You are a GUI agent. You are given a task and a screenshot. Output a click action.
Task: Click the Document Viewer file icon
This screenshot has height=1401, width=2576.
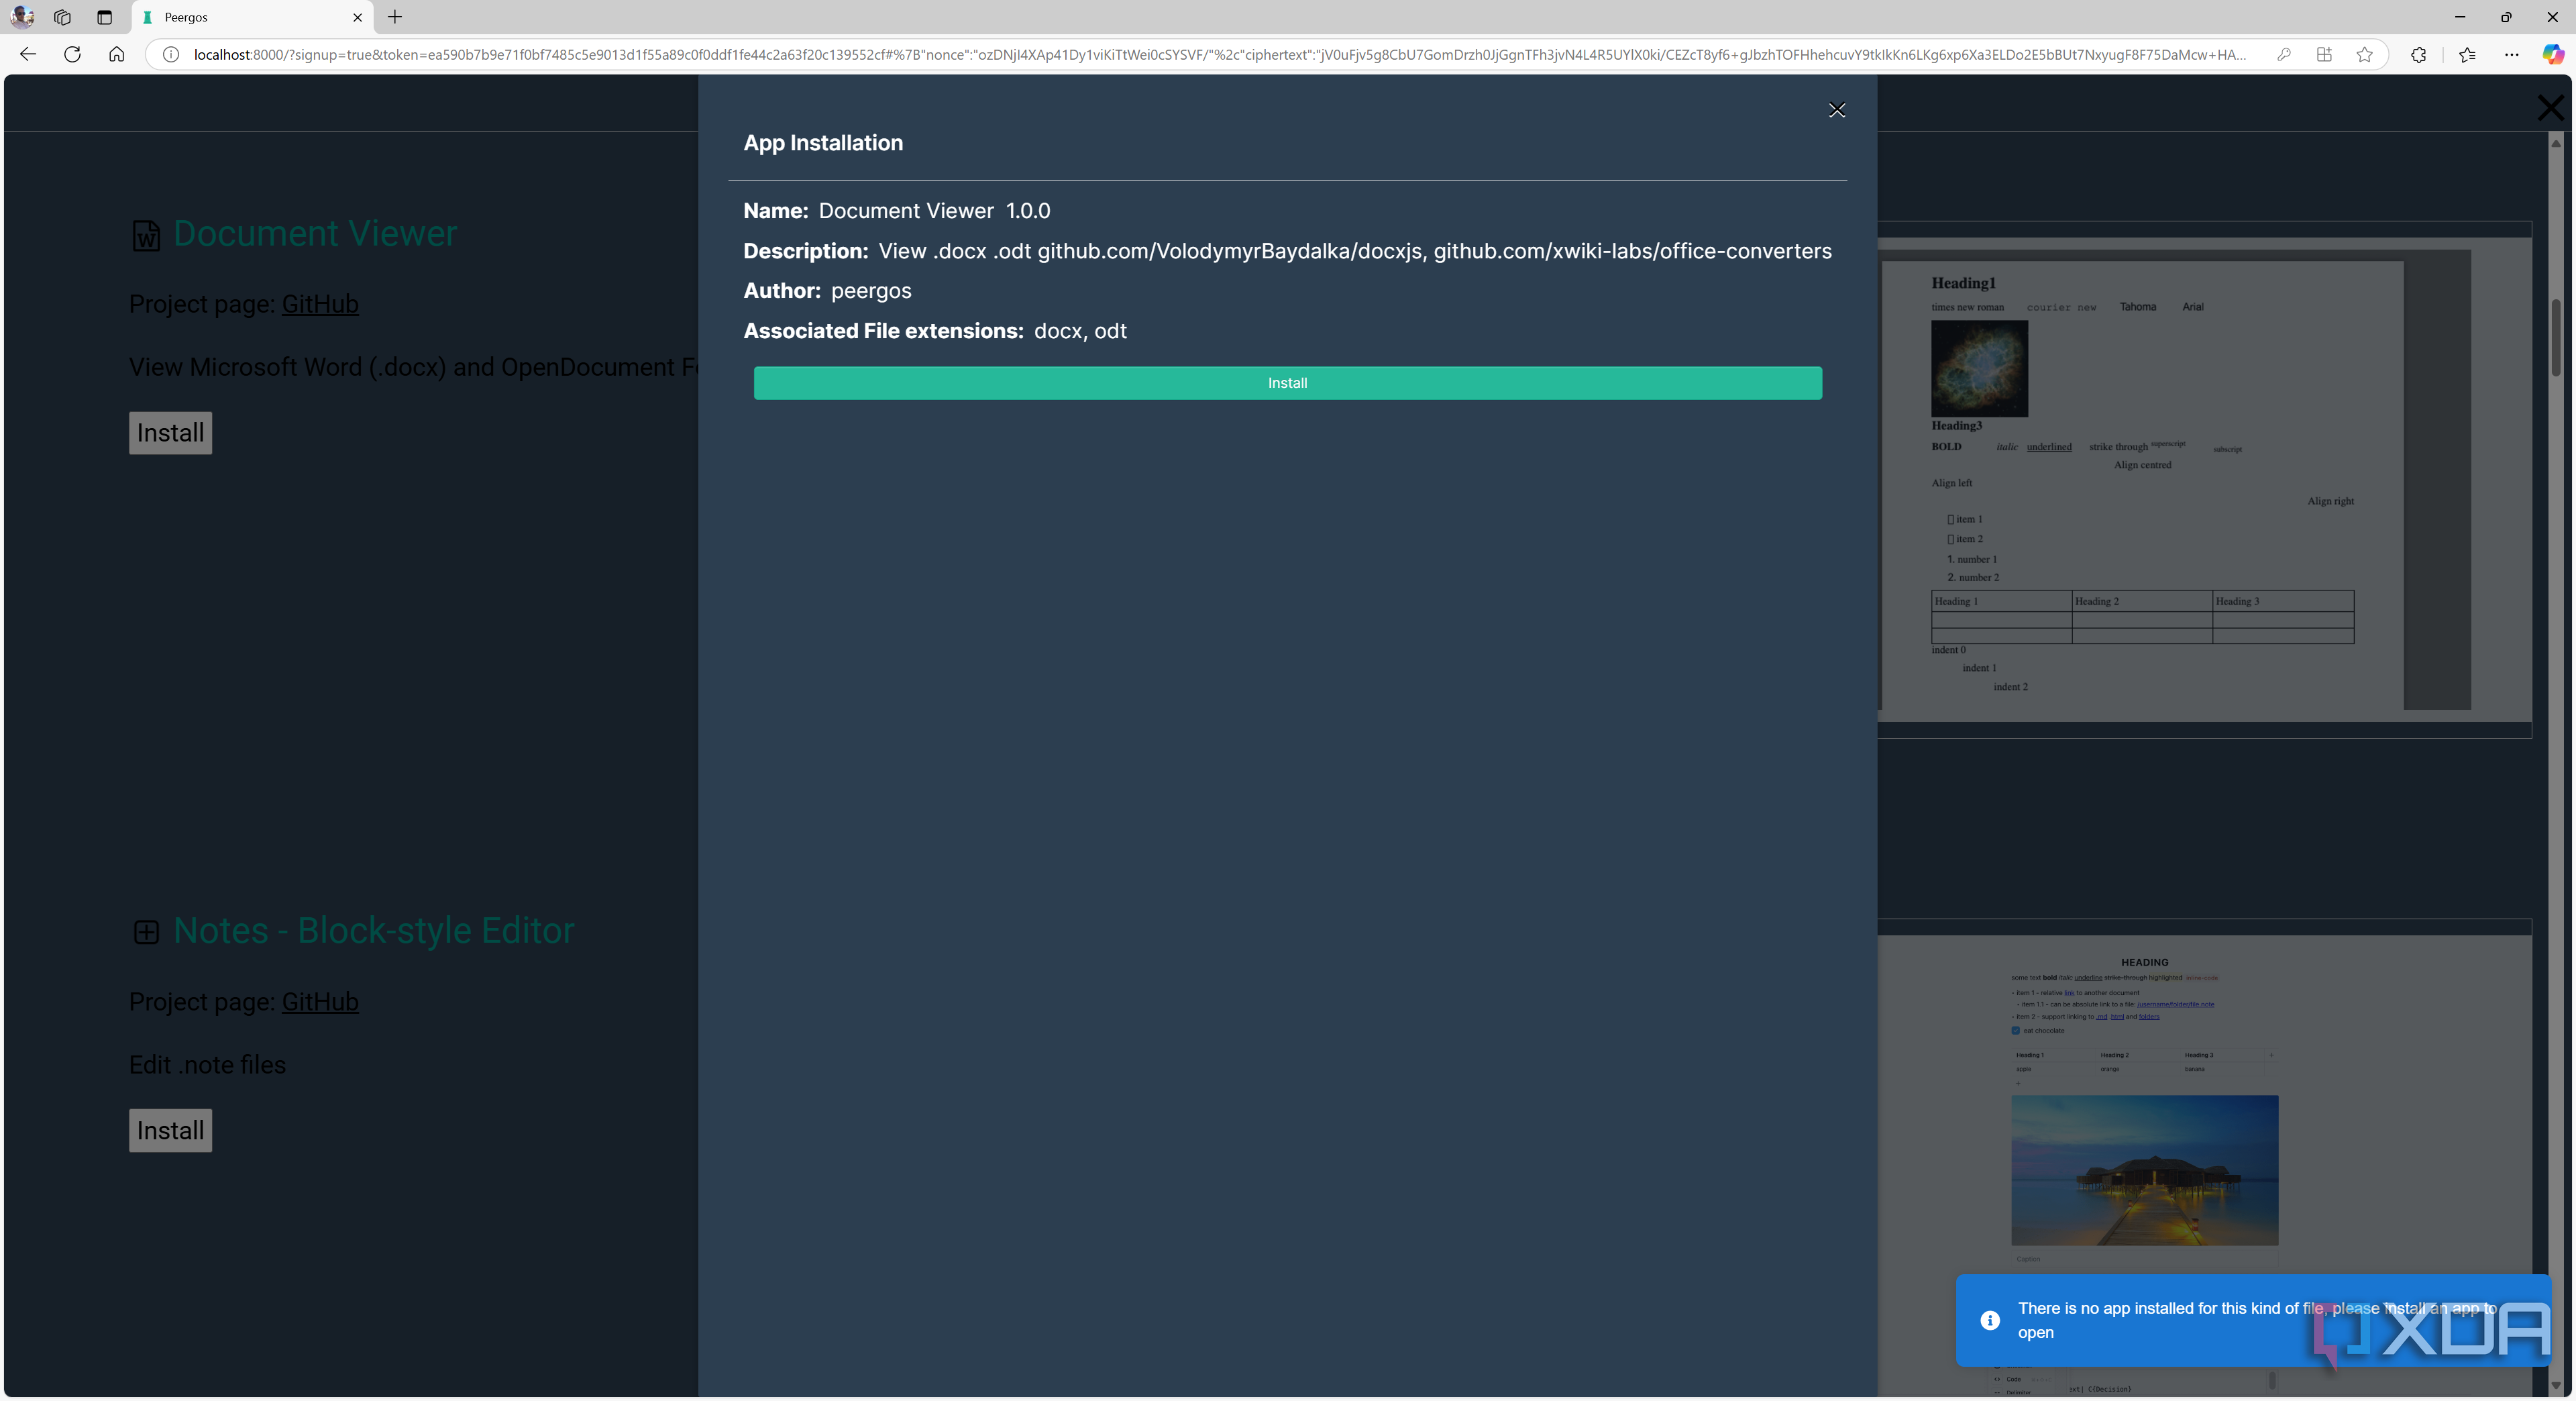[x=146, y=235]
